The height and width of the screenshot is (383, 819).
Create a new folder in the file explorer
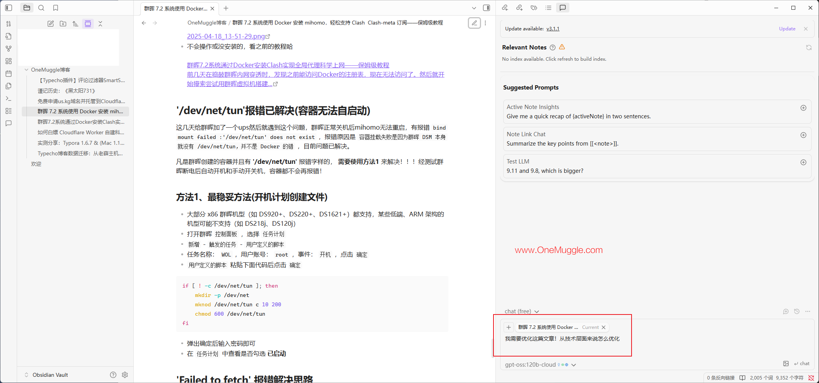pyautogui.click(x=63, y=24)
